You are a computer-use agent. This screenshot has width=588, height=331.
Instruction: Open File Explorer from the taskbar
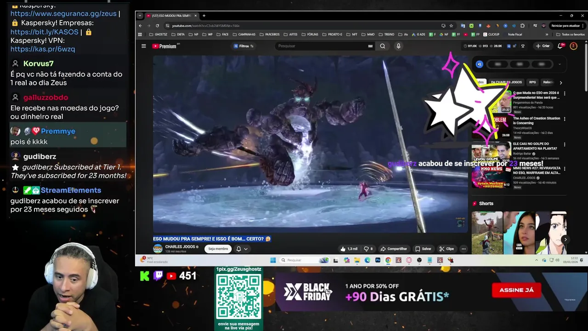[x=357, y=260]
